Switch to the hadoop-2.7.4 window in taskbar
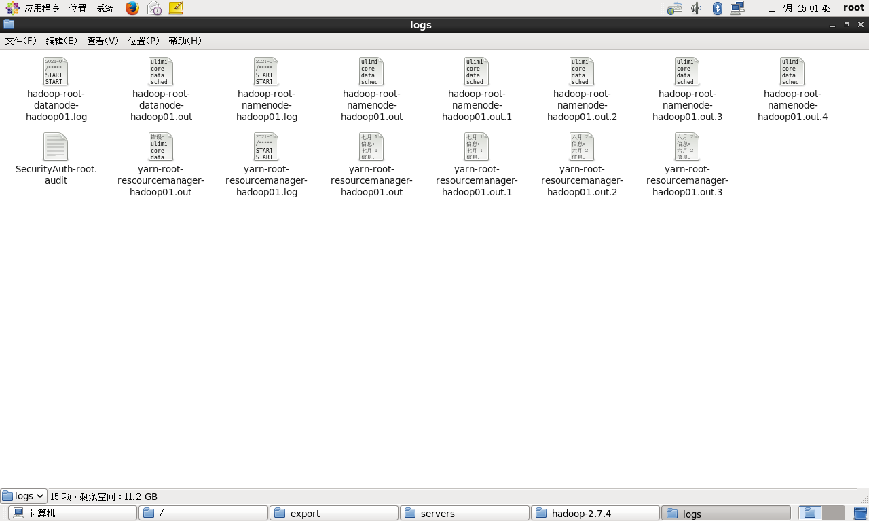Image resolution: width=869 pixels, height=521 pixels. click(595, 513)
